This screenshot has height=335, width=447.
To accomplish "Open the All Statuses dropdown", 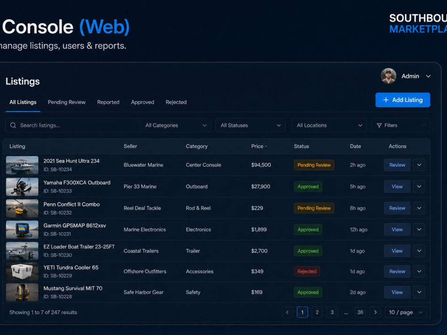I will tap(250, 126).
